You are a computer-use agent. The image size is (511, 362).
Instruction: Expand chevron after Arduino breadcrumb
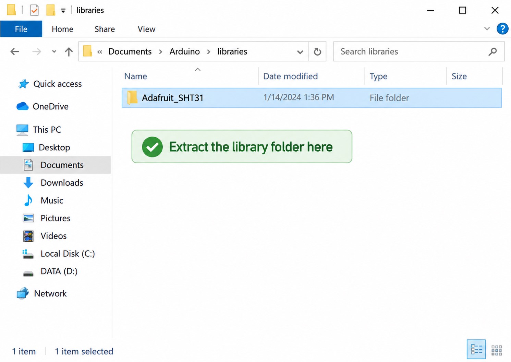click(x=208, y=52)
